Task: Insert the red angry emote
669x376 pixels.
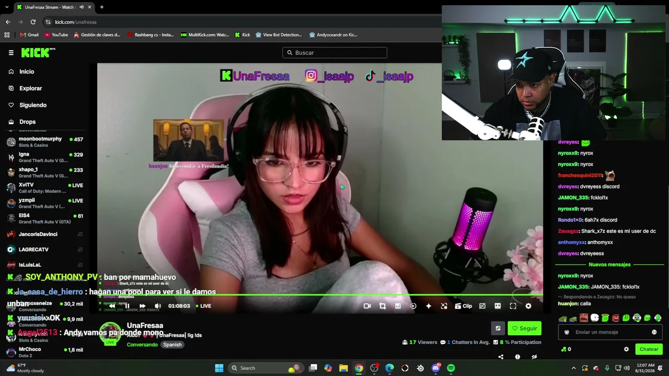Action: (615, 318)
